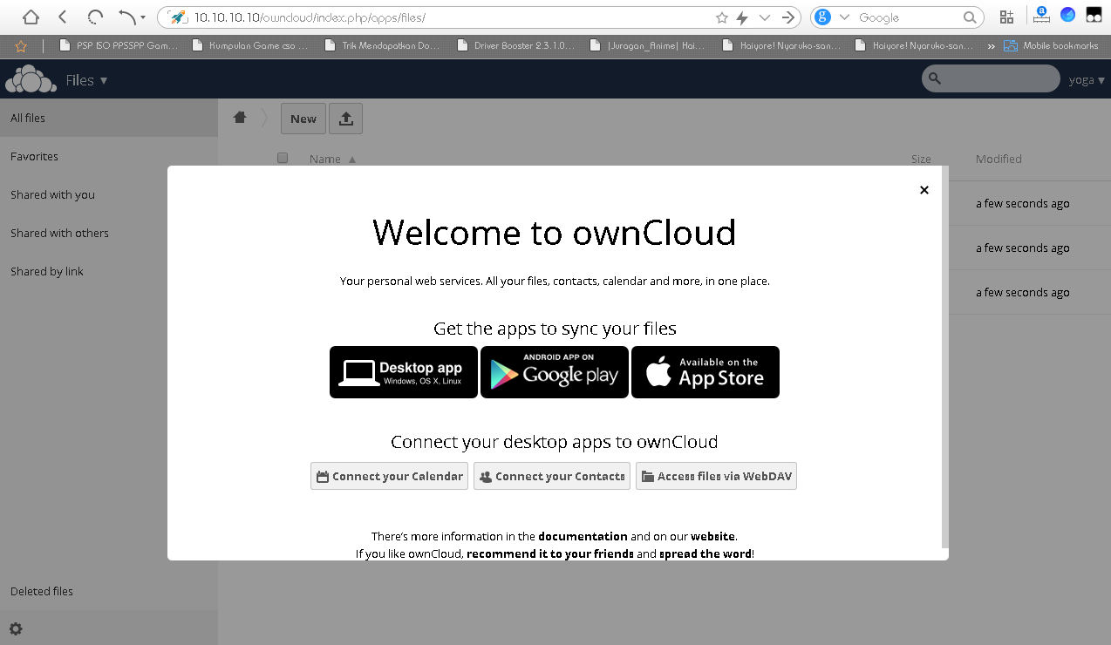Open Shared by link section
The image size is (1111, 645).
click(x=108, y=271)
